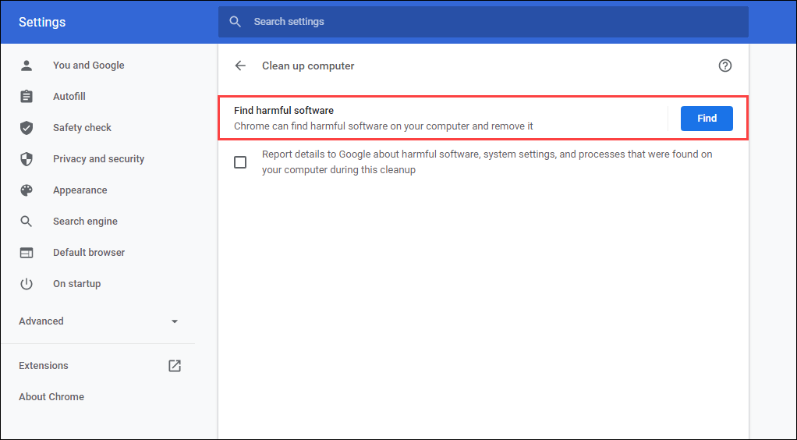Click the Appearance palette icon
The image size is (797, 440).
pyautogui.click(x=27, y=190)
